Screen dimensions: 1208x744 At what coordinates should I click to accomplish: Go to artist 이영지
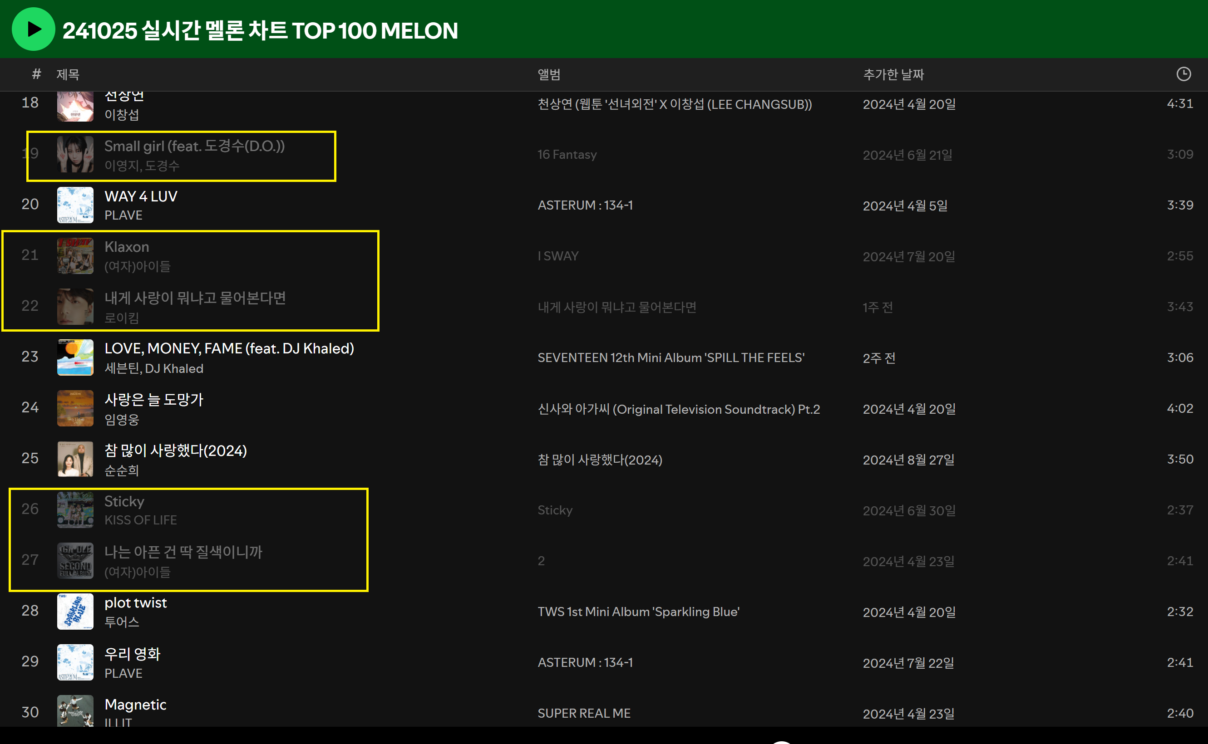(121, 166)
